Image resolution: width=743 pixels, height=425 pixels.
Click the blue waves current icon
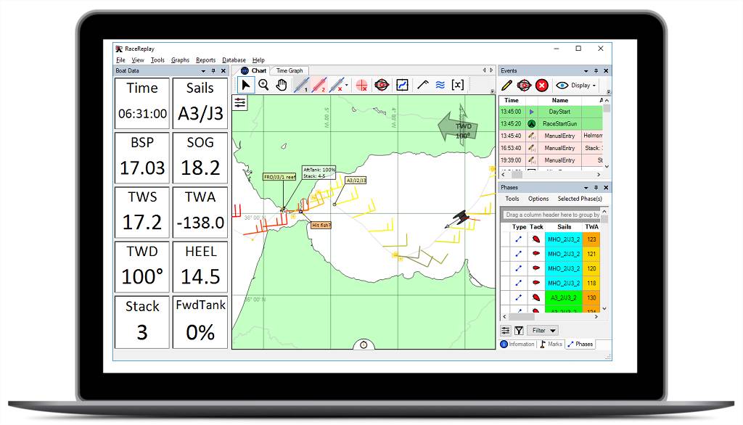tap(440, 85)
